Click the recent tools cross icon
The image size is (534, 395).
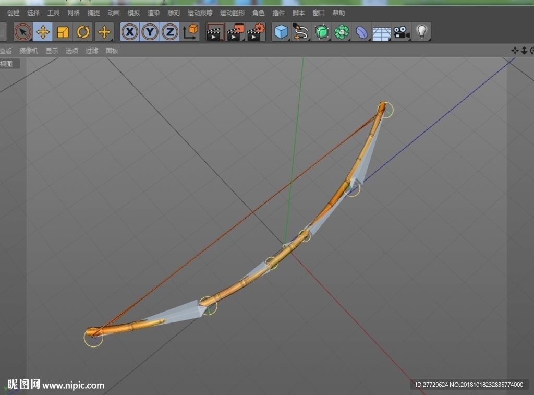[104, 32]
